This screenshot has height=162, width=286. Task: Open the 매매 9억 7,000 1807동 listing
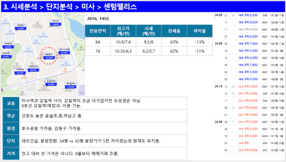(x=254, y=44)
